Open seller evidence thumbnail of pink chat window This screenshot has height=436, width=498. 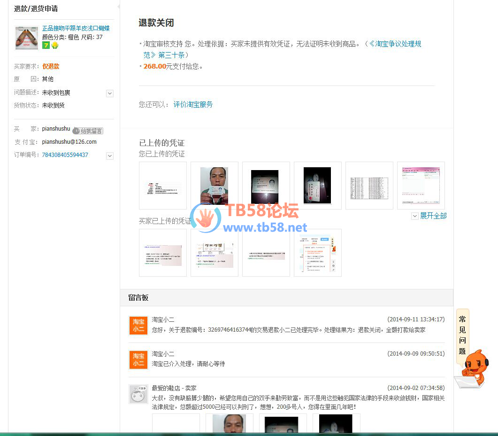click(x=421, y=186)
